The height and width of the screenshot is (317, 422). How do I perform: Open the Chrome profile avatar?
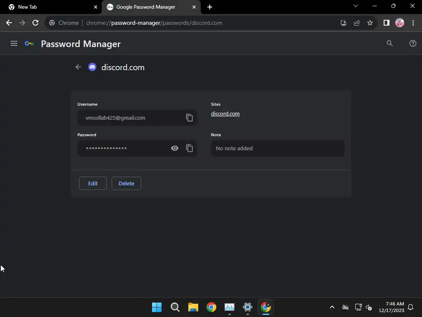pyautogui.click(x=400, y=23)
